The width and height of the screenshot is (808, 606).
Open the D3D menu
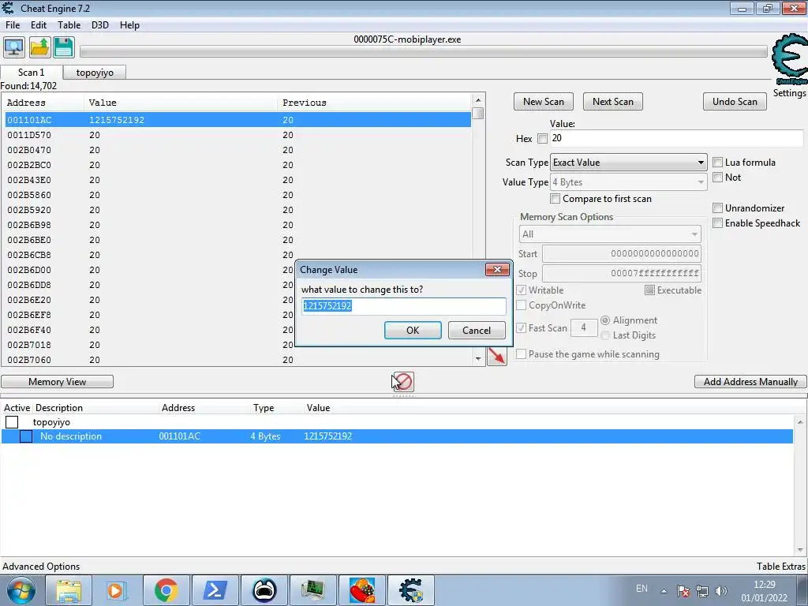tap(100, 25)
